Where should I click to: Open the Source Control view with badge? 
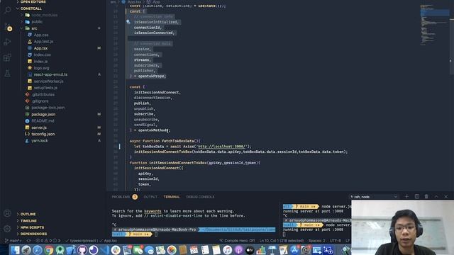click(8, 27)
